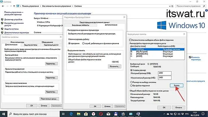Open Параметры under Профили пользователей
Screen dimensions: 208x117
tap(51, 78)
